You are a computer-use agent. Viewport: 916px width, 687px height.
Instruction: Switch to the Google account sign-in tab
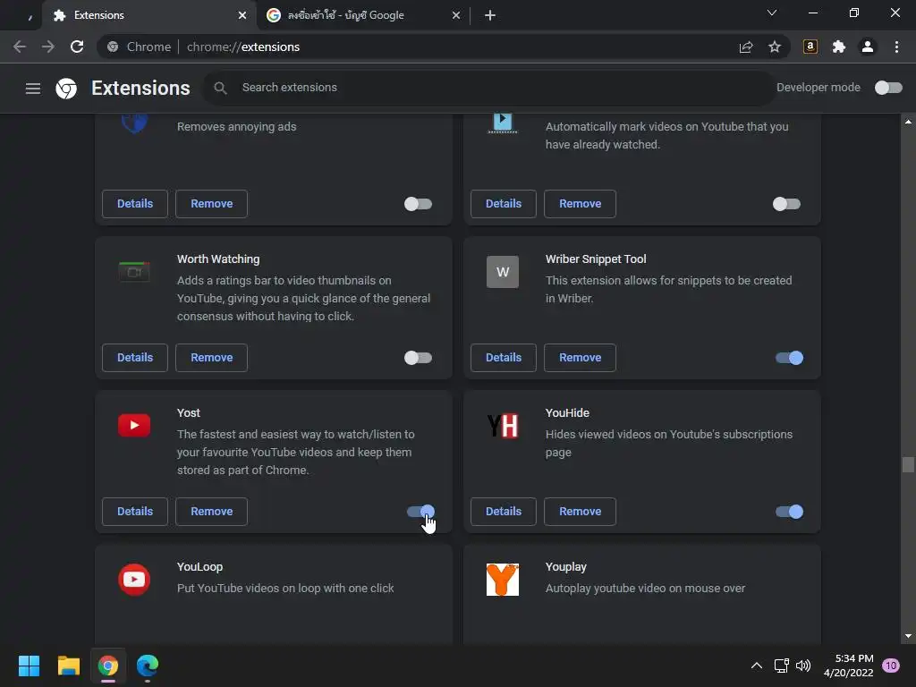tap(362, 15)
